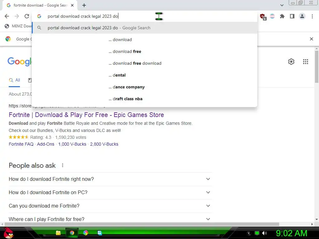Viewport: 319px width, 239px height.
Task: Reload the current page
Action: [x=27, y=16]
